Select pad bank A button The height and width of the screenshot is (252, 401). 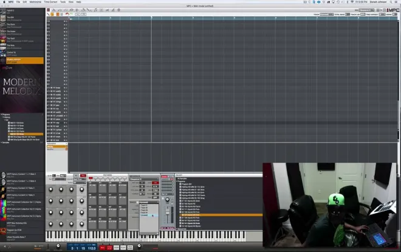[91, 178]
